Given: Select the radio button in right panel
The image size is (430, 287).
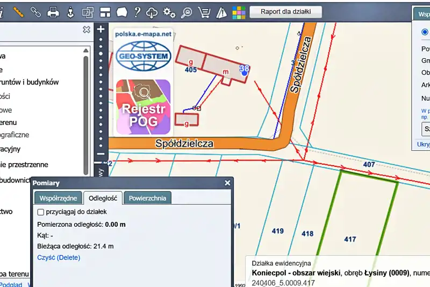Looking at the screenshot, I should [x=425, y=32].
